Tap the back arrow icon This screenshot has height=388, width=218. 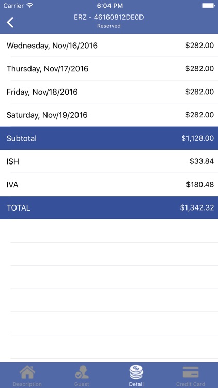pyautogui.click(x=10, y=22)
